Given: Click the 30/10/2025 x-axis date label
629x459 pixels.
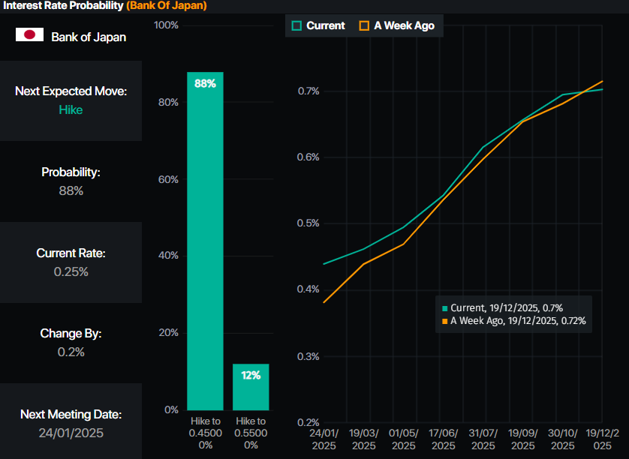Looking at the screenshot, I should click(563, 439).
